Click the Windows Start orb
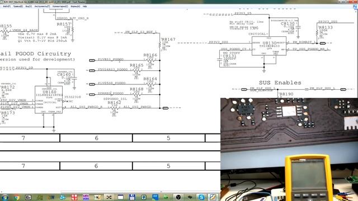 point(5,197)
